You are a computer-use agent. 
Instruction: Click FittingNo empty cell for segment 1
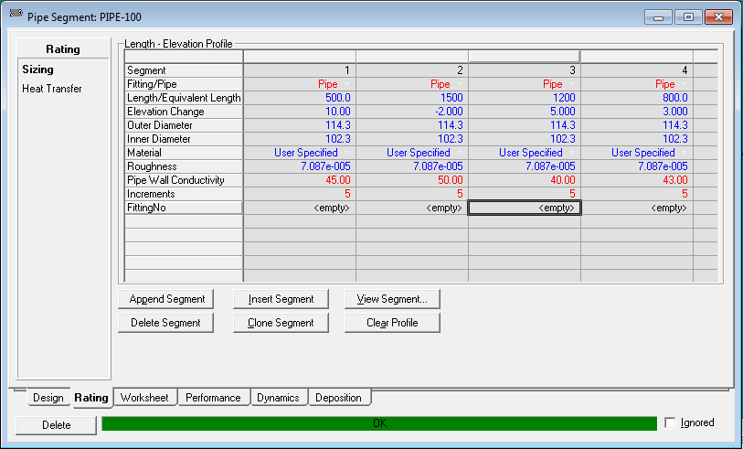click(300, 208)
